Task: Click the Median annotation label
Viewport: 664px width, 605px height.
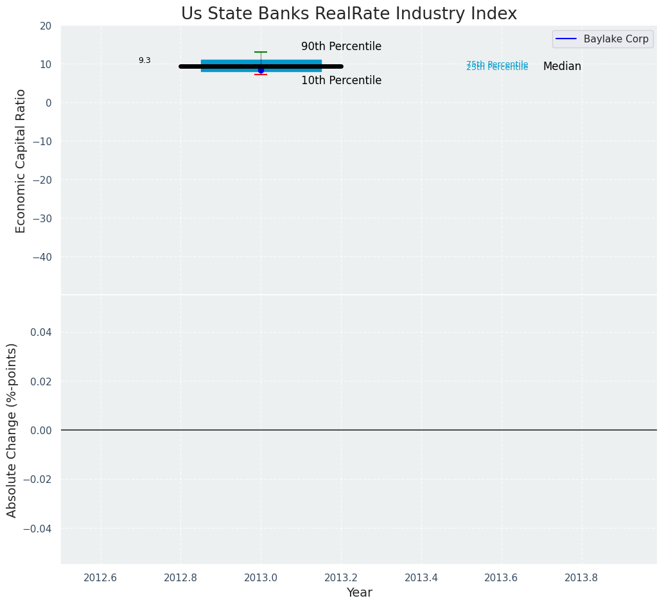Action: coord(562,67)
